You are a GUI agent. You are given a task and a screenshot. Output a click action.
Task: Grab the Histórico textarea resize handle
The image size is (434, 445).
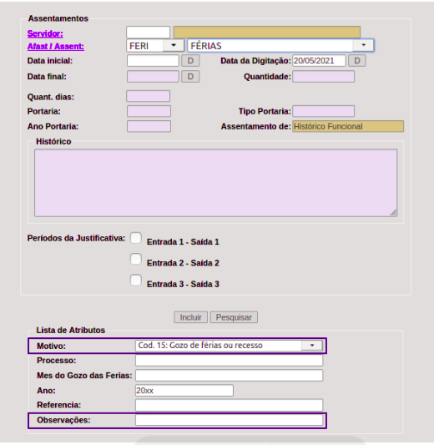coord(393,213)
